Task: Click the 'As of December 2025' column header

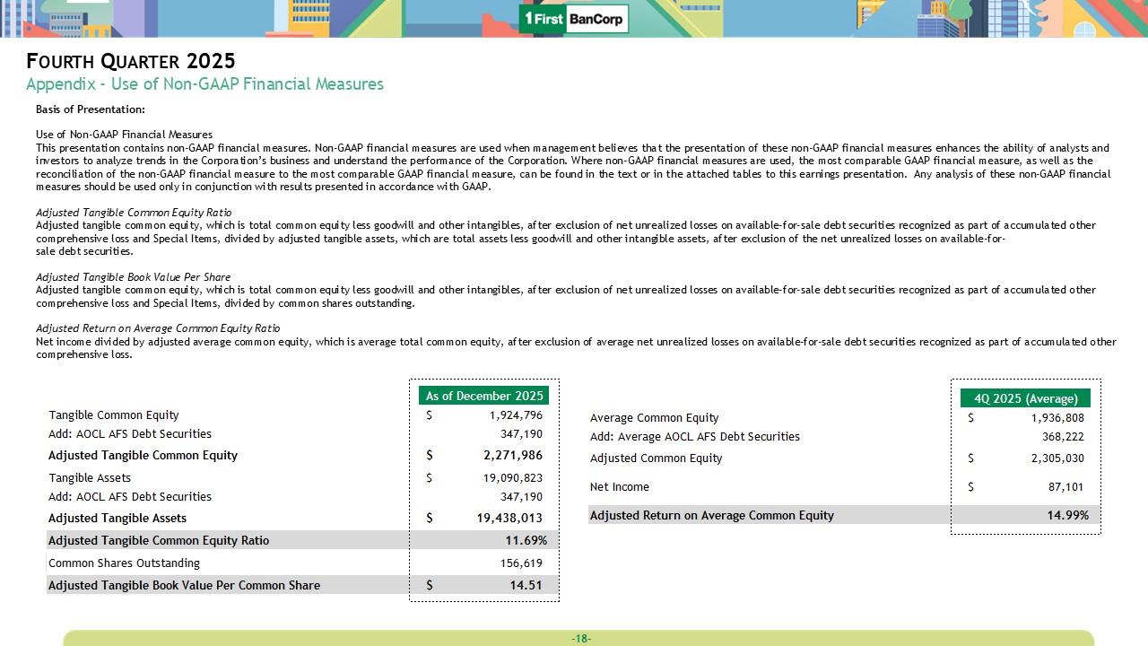Action: 483,396
